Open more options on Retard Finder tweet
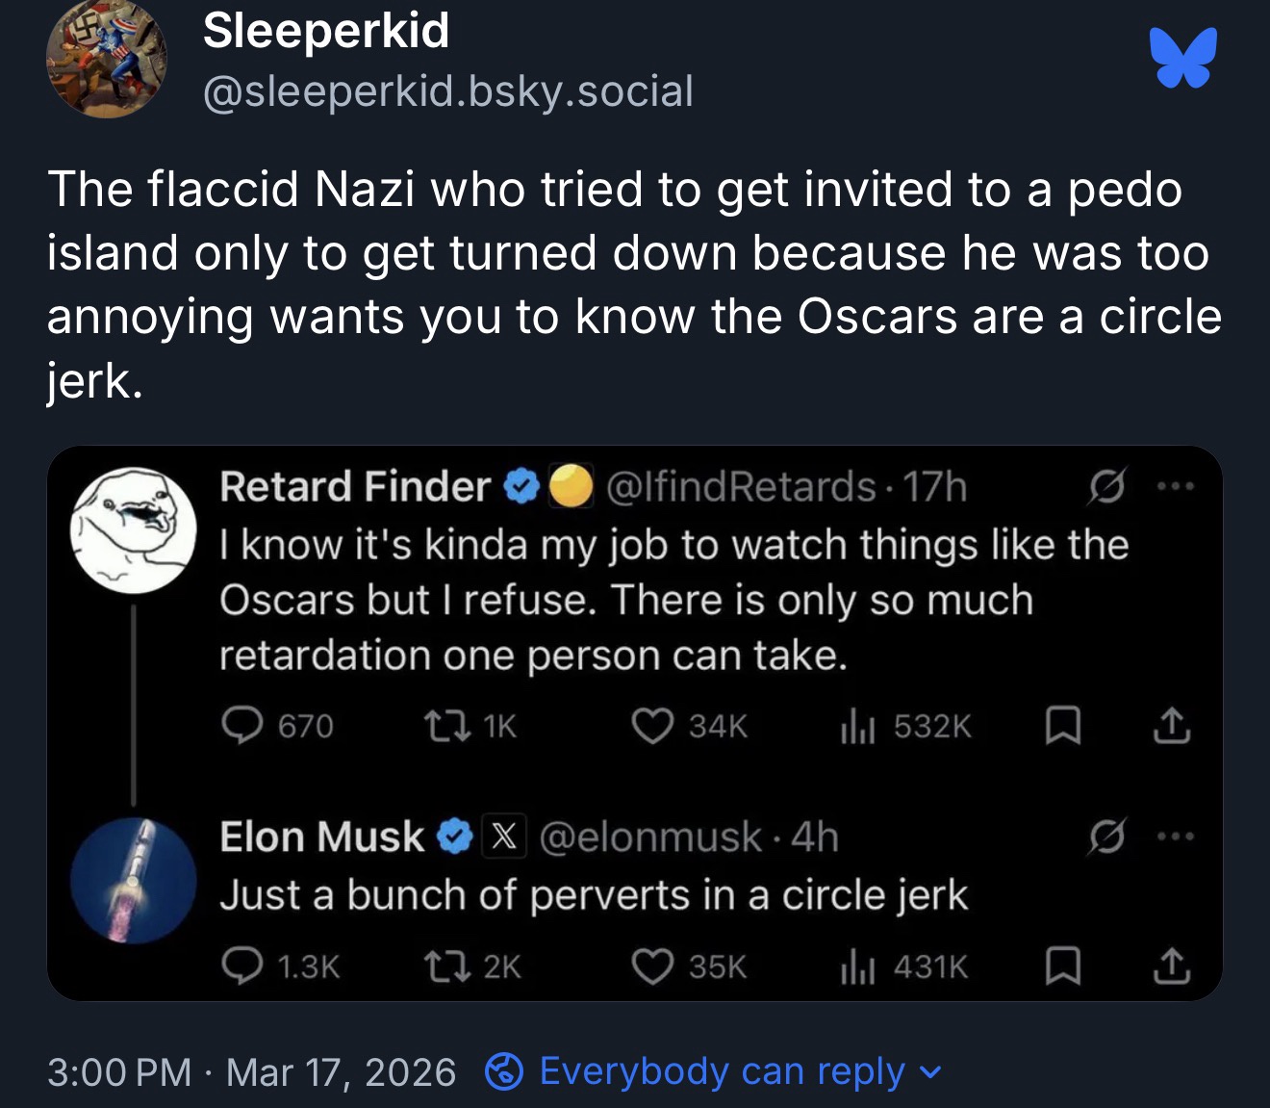This screenshot has width=1270, height=1108. pyautogui.click(x=1176, y=487)
